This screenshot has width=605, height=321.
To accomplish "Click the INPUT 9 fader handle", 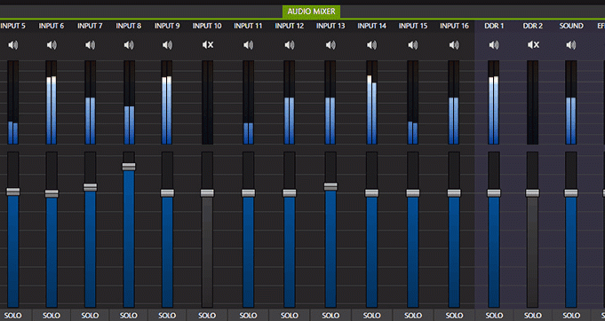I will [167, 193].
